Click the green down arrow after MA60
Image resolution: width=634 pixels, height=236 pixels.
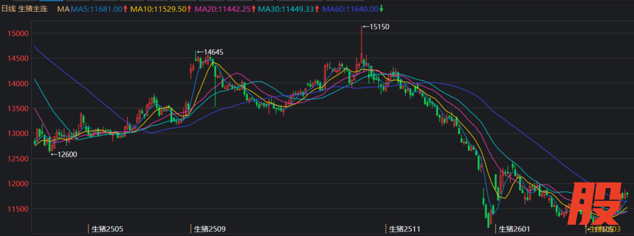(x=382, y=9)
